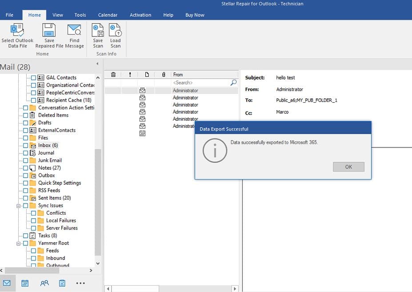Click Select Outlook Data File icon
This screenshot has height=292, width=412.
[x=17, y=30]
